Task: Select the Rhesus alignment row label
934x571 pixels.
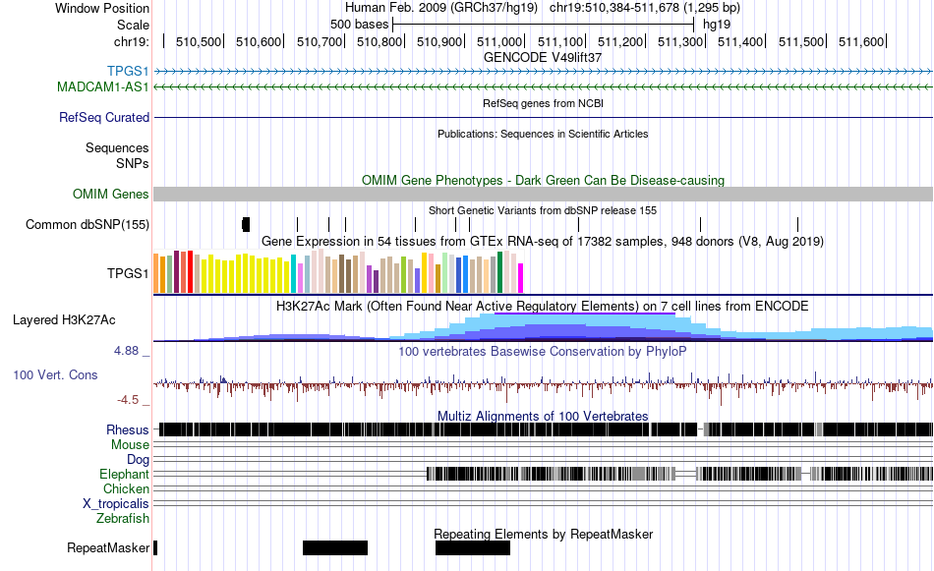Action: (128, 429)
